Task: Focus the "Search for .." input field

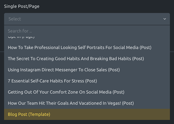Action: [x=87, y=31]
